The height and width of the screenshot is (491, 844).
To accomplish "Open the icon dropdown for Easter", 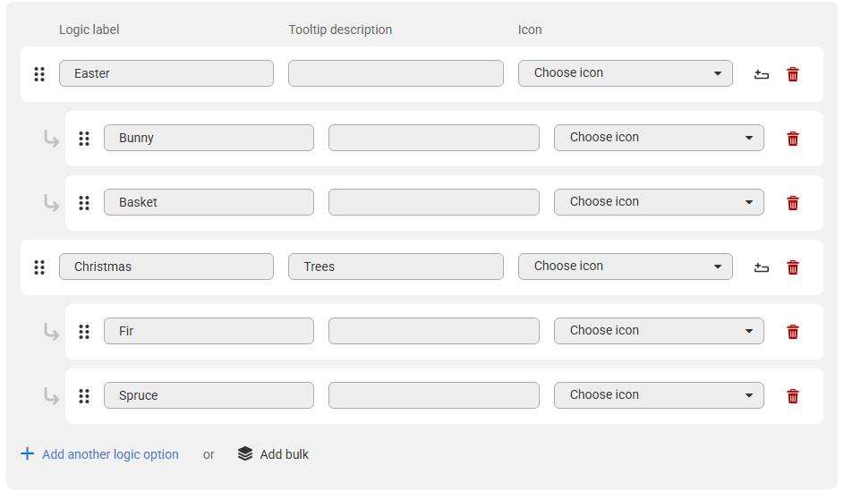I will (625, 73).
